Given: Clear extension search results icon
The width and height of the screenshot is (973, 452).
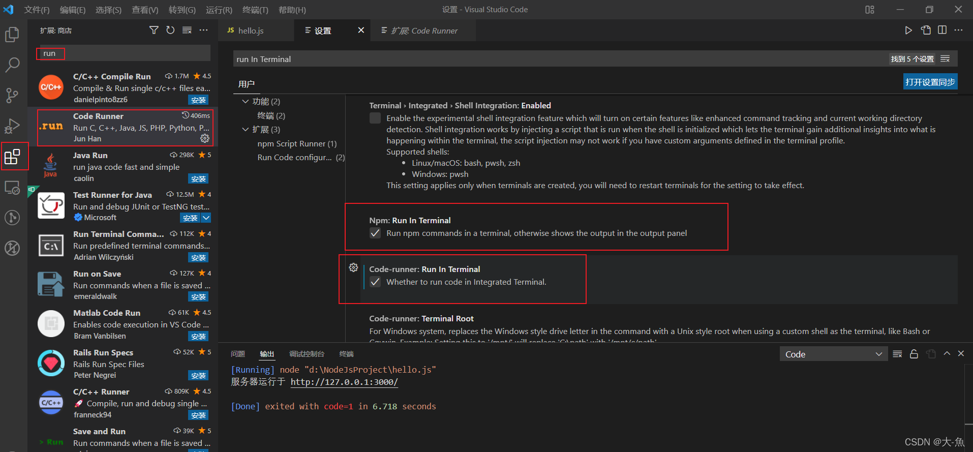Looking at the screenshot, I should (187, 31).
